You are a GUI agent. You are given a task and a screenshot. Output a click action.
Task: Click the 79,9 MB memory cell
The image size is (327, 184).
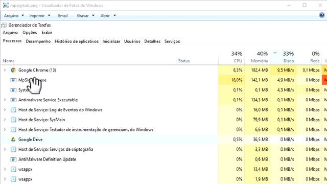coord(257,120)
